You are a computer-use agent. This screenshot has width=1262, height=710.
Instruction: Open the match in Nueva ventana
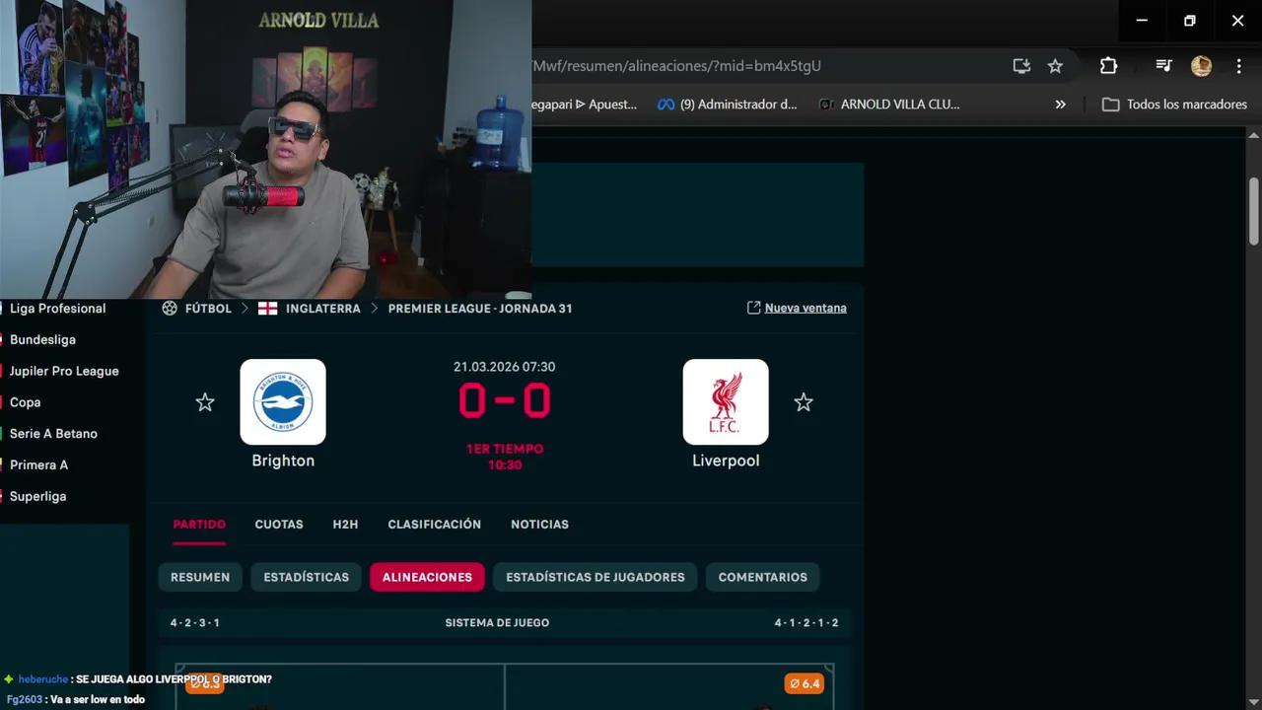point(806,308)
